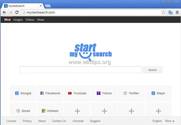181x125 pixels.
Task: Maximize the browser window
Action: pos(169,2)
